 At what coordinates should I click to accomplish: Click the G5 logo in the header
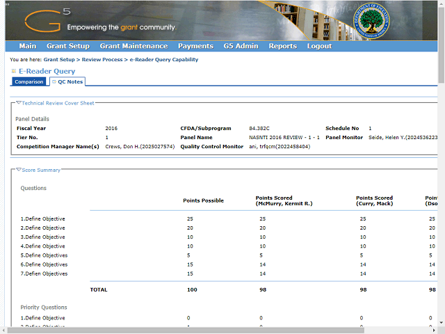[x=46, y=19]
